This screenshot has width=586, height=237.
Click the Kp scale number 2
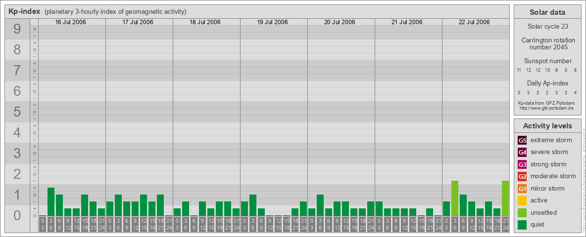(x=17, y=174)
